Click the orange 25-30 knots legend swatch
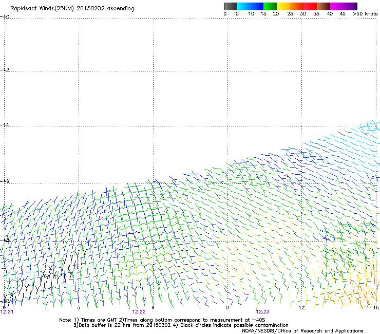Screen dimensions: 380x334 pos(297,6)
